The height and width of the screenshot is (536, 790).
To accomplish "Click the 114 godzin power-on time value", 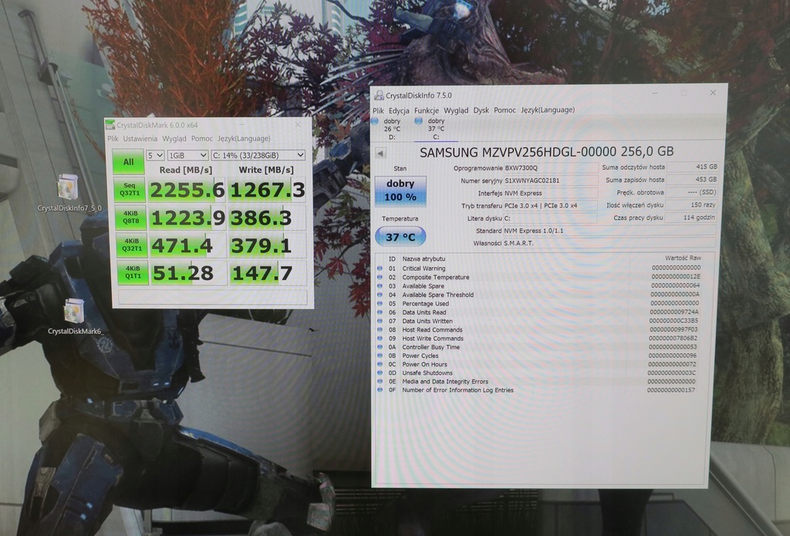I will click(691, 217).
